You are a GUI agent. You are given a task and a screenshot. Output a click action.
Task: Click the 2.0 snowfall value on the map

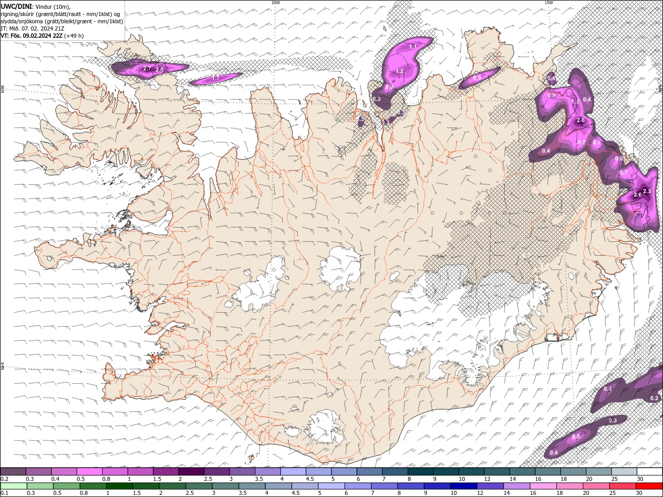tap(159, 69)
